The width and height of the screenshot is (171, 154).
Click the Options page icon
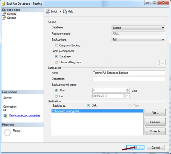4,18
